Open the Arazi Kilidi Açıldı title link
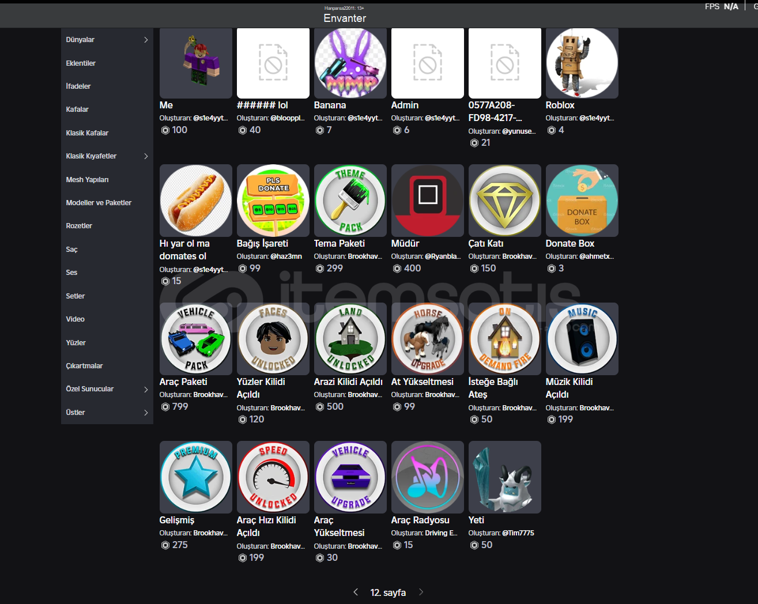This screenshot has height=604, width=758. 348,382
